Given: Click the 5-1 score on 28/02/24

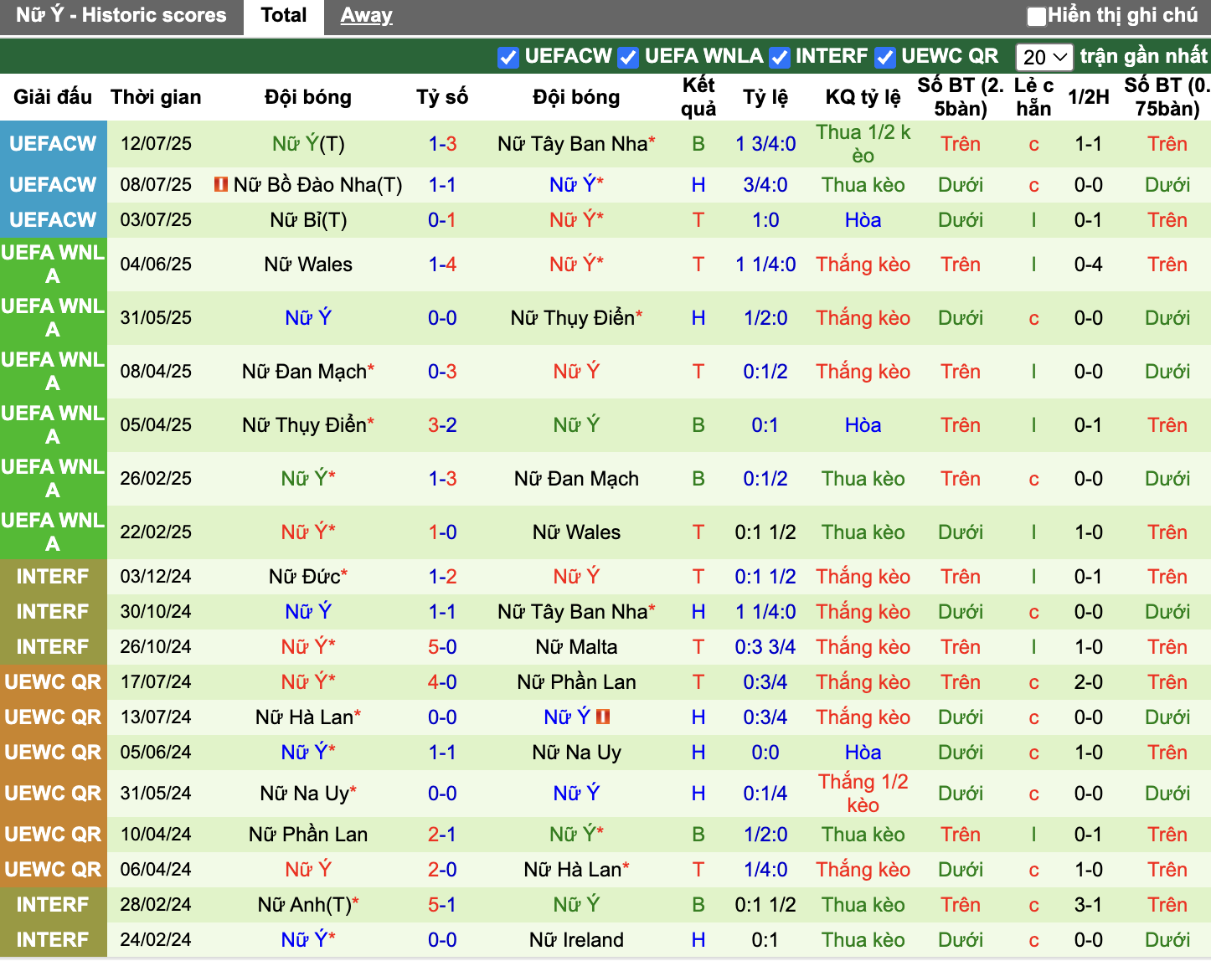Looking at the screenshot, I should [442, 905].
